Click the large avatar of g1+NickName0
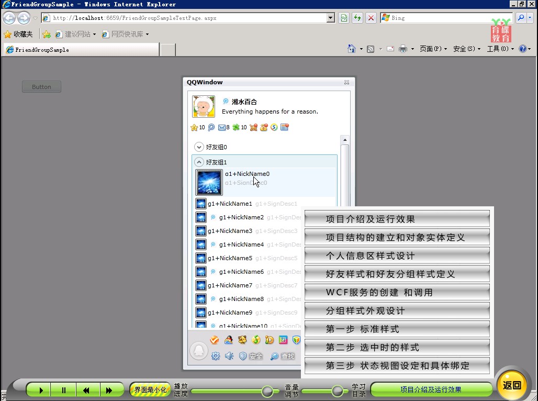The height and width of the screenshot is (401, 538). pyautogui.click(x=209, y=182)
